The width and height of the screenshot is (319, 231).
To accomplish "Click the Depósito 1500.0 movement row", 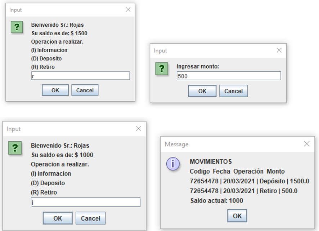I will [x=250, y=181].
